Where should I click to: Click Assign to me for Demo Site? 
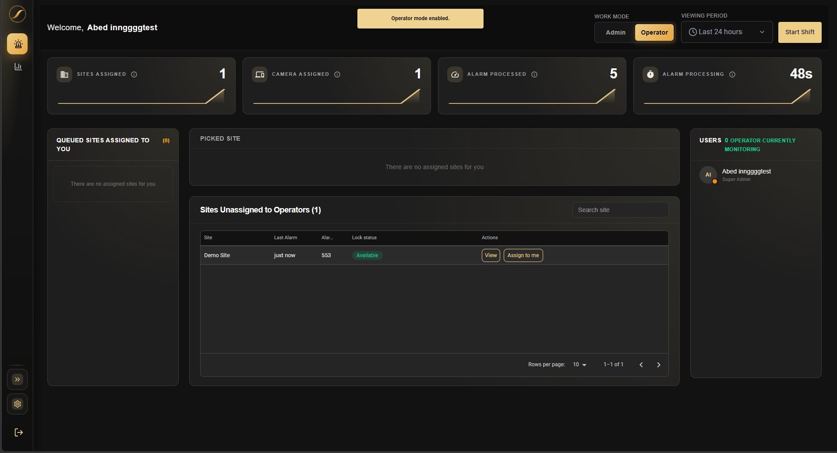(523, 255)
